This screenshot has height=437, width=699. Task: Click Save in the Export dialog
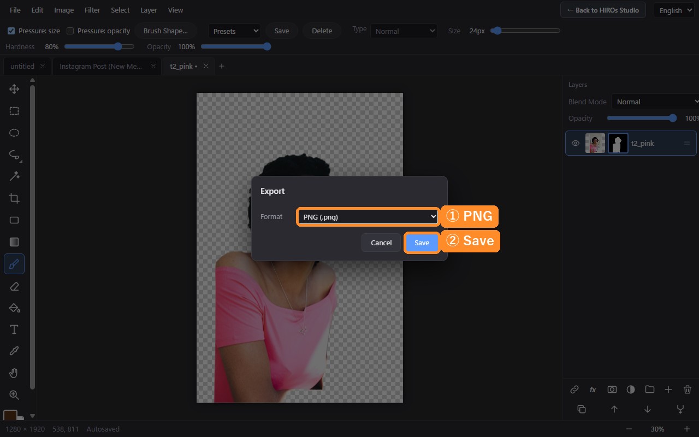pyautogui.click(x=422, y=243)
